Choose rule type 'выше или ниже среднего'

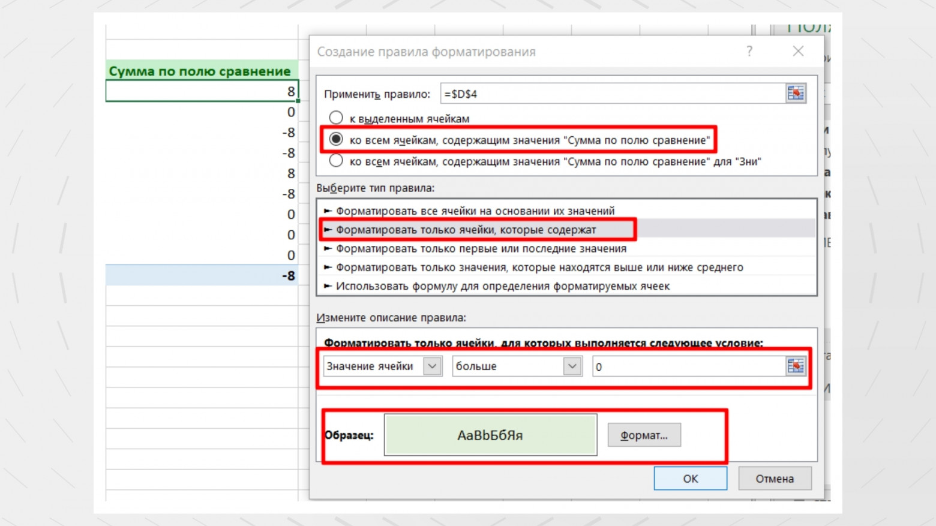566,267
